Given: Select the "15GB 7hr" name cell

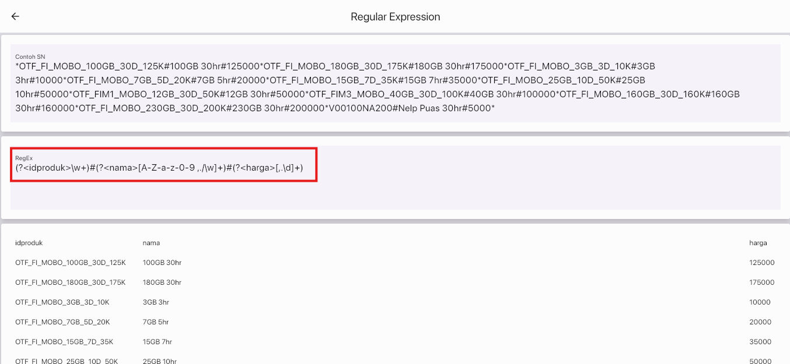Looking at the screenshot, I should [x=158, y=342].
